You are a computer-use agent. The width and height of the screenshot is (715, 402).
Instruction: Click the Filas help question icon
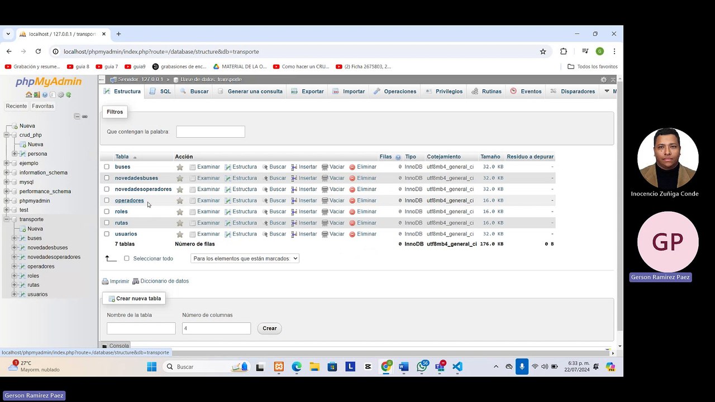tap(398, 157)
